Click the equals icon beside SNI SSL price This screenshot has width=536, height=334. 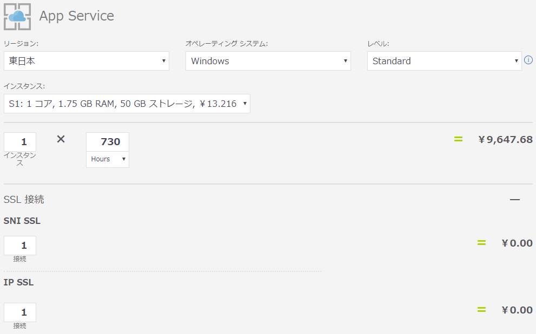[x=481, y=243]
